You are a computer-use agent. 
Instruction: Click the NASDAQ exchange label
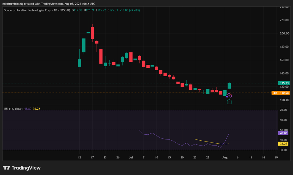[65, 10]
